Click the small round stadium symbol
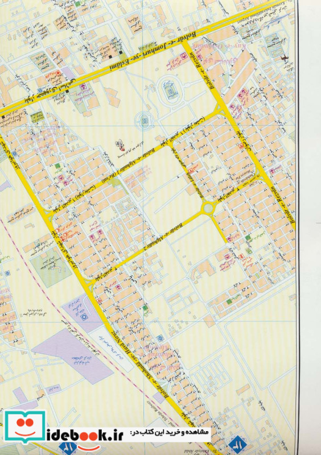 tap(144, 121)
